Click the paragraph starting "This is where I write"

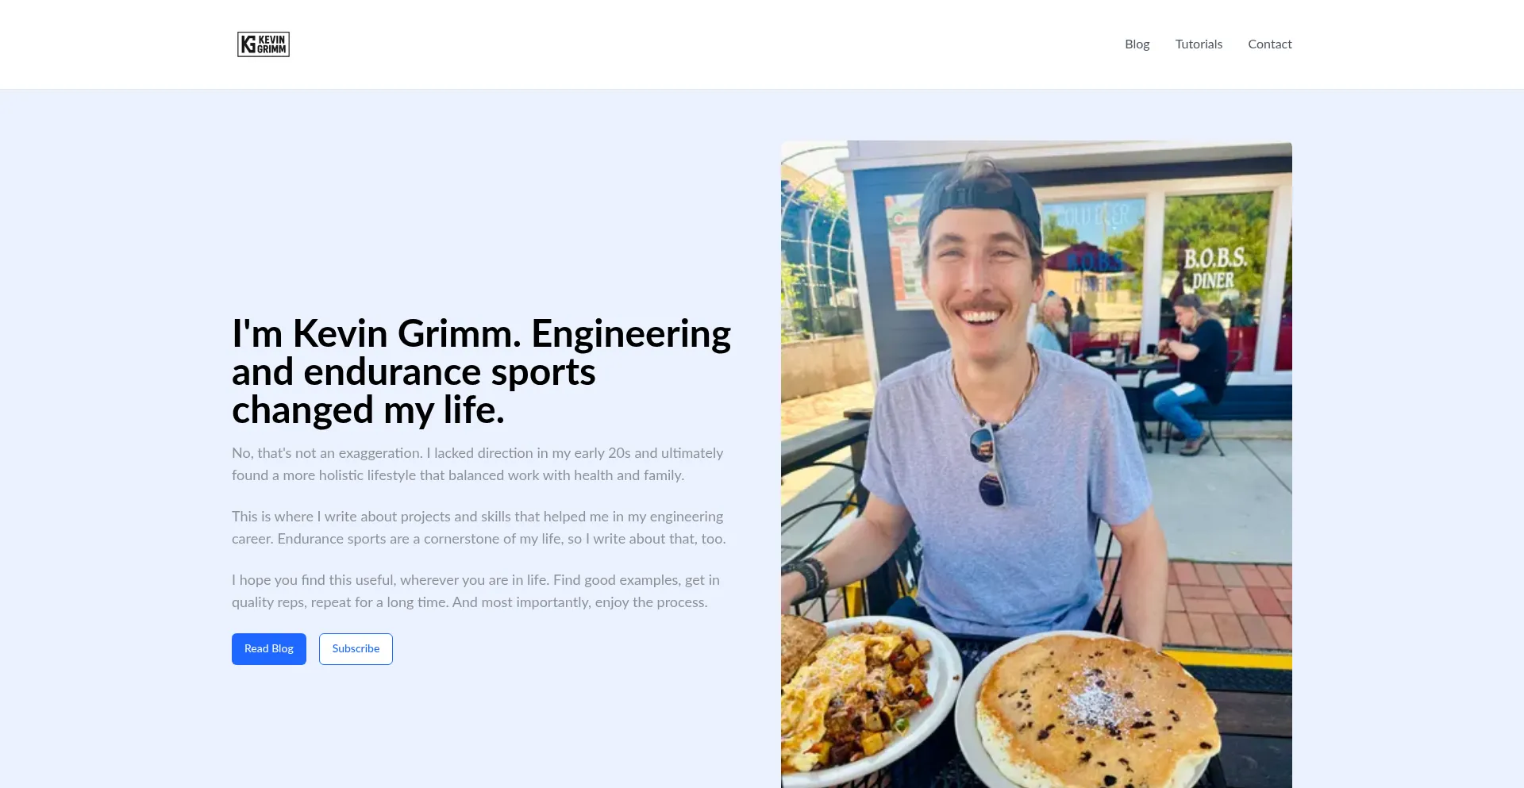(x=479, y=528)
